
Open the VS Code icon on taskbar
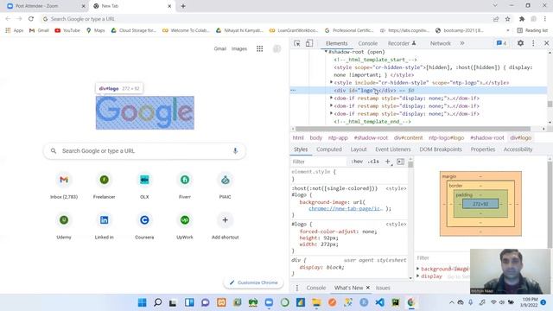coord(380,302)
